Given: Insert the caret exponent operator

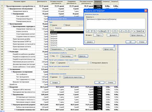Looking at the screenshot, I should [x=109, y=31].
